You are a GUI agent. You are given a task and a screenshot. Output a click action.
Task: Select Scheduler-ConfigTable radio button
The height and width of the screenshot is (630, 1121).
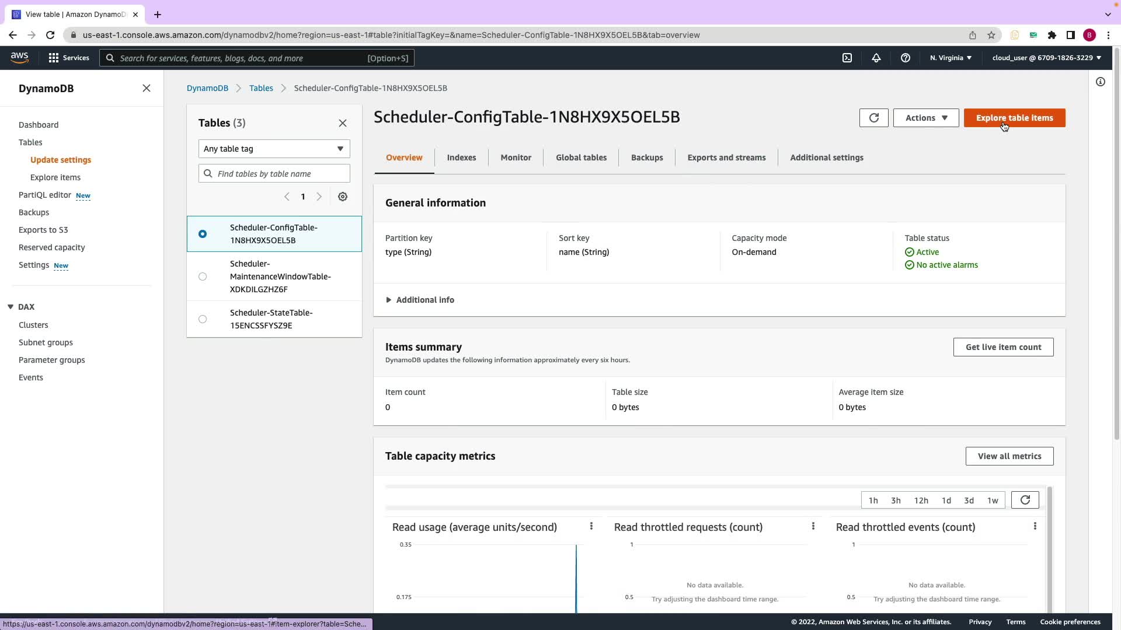[x=203, y=234]
